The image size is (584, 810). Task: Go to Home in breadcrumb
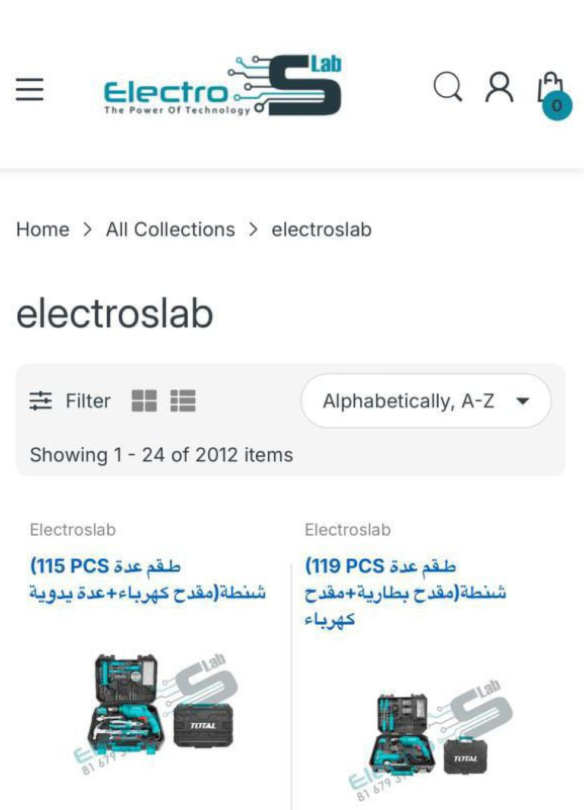43,229
